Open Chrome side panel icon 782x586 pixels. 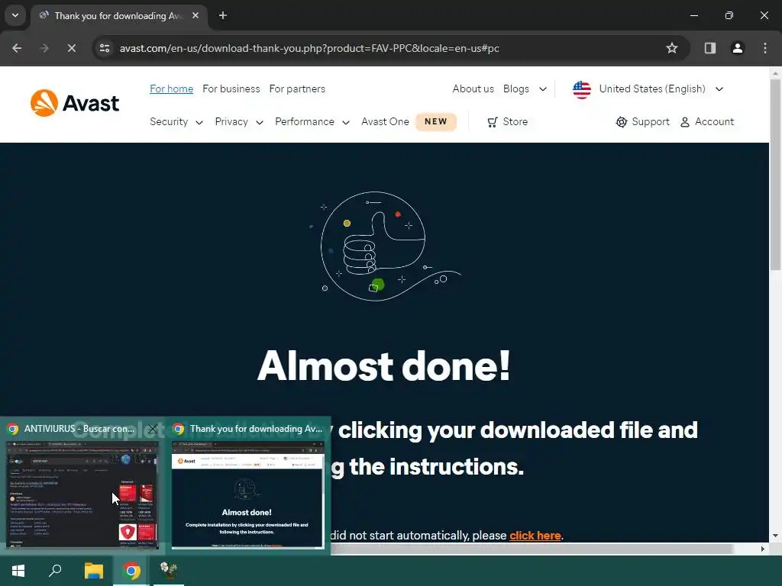[709, 48]
